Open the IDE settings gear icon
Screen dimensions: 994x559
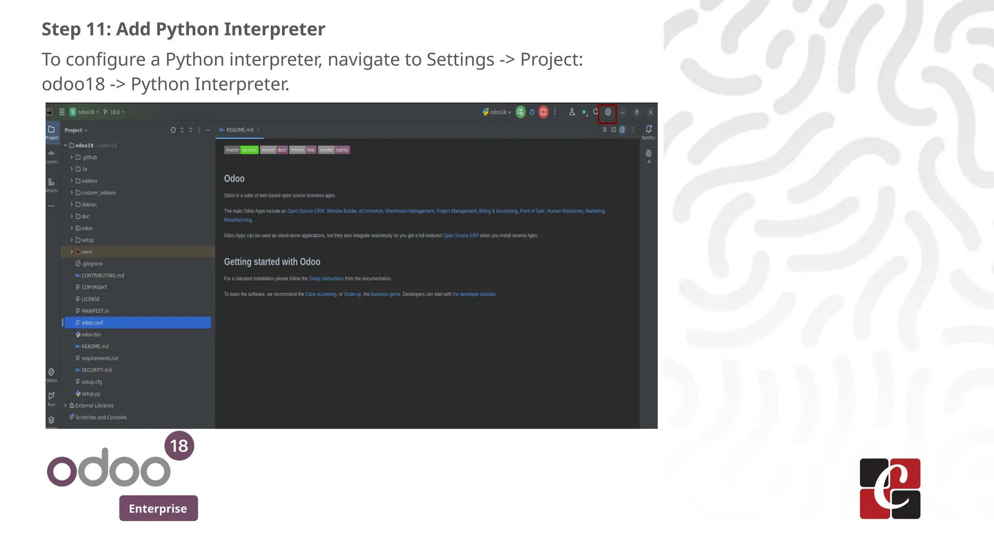(x=608, y=112)
